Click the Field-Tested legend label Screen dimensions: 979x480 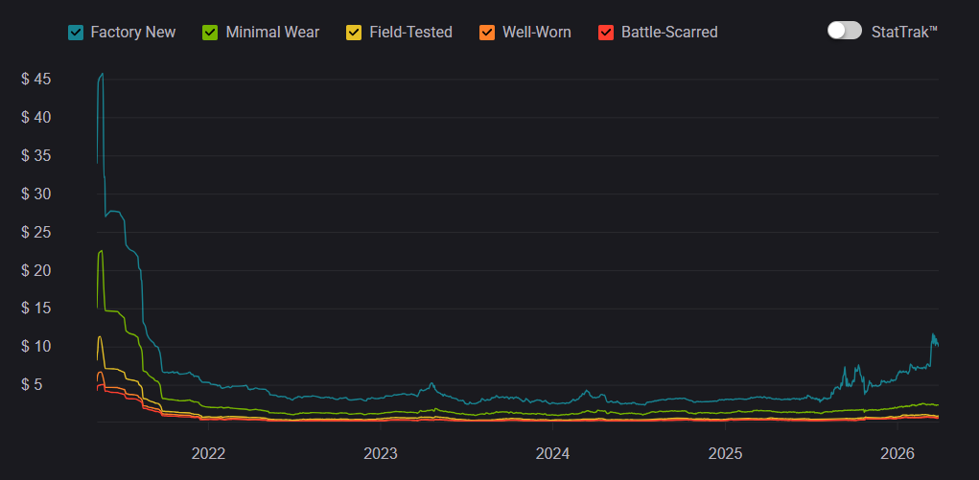(410, 33)
